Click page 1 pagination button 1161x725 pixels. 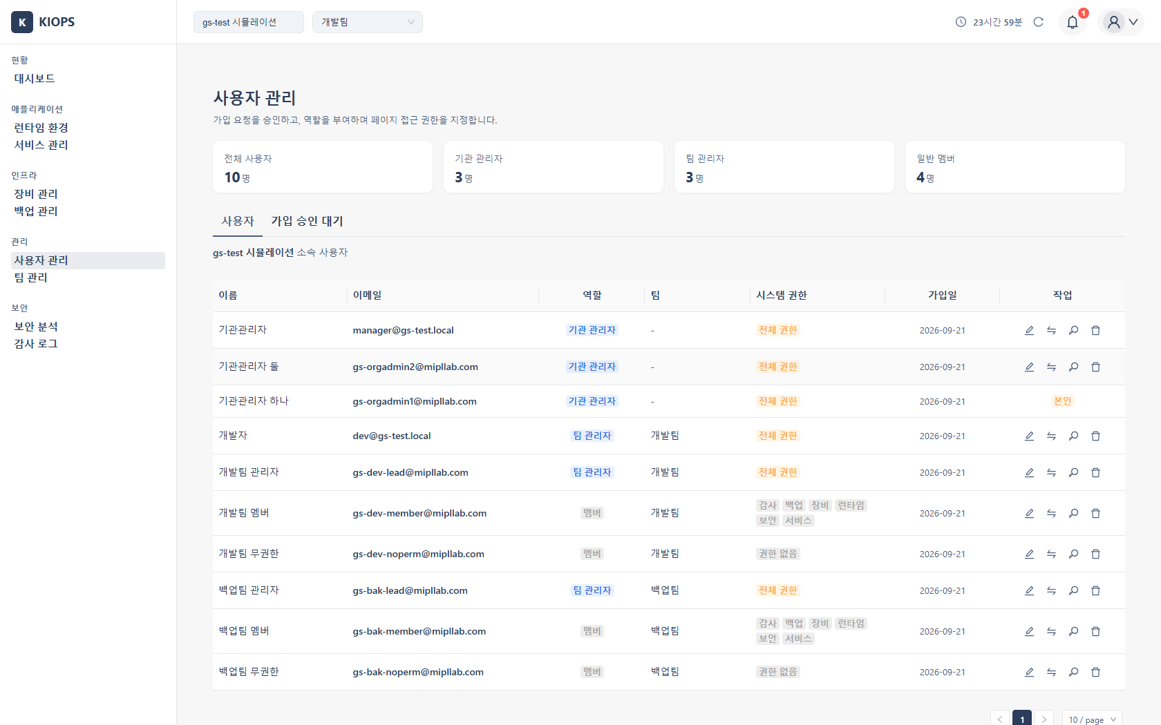tap(1022, 719)
